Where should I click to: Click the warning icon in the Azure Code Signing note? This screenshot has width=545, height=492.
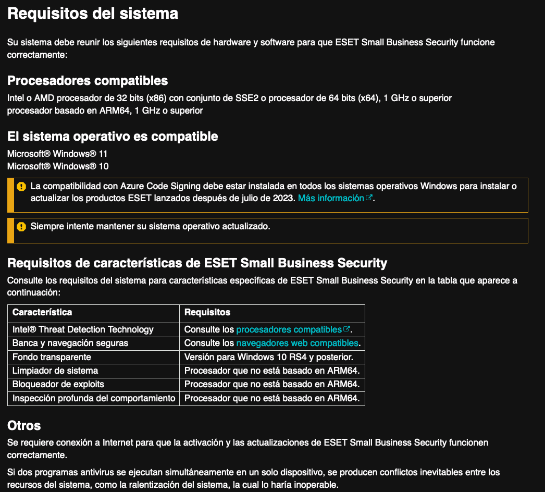point(21,186)
